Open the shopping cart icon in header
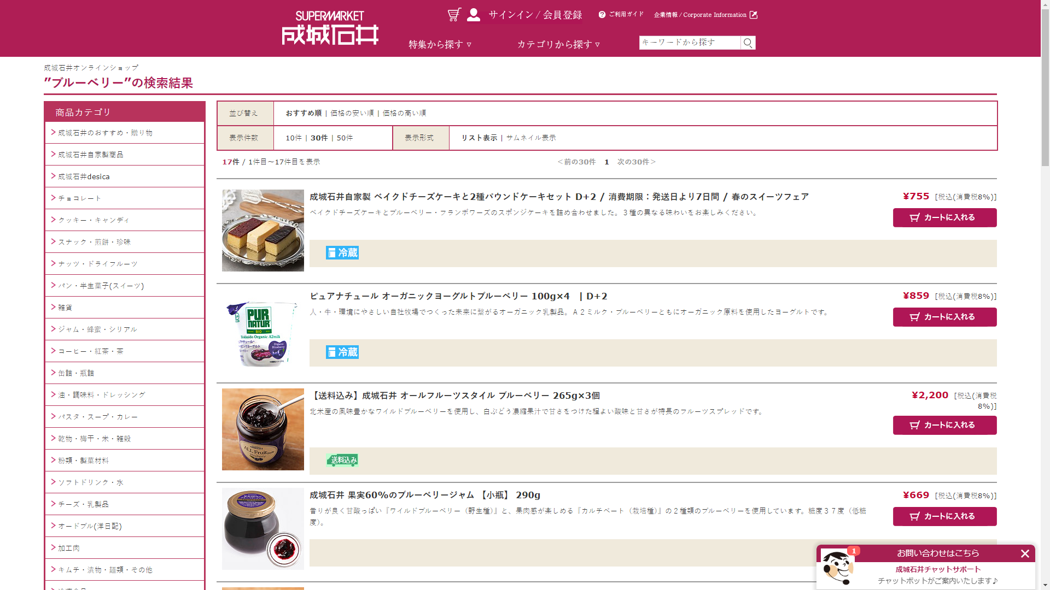 (x=454, y=15)
